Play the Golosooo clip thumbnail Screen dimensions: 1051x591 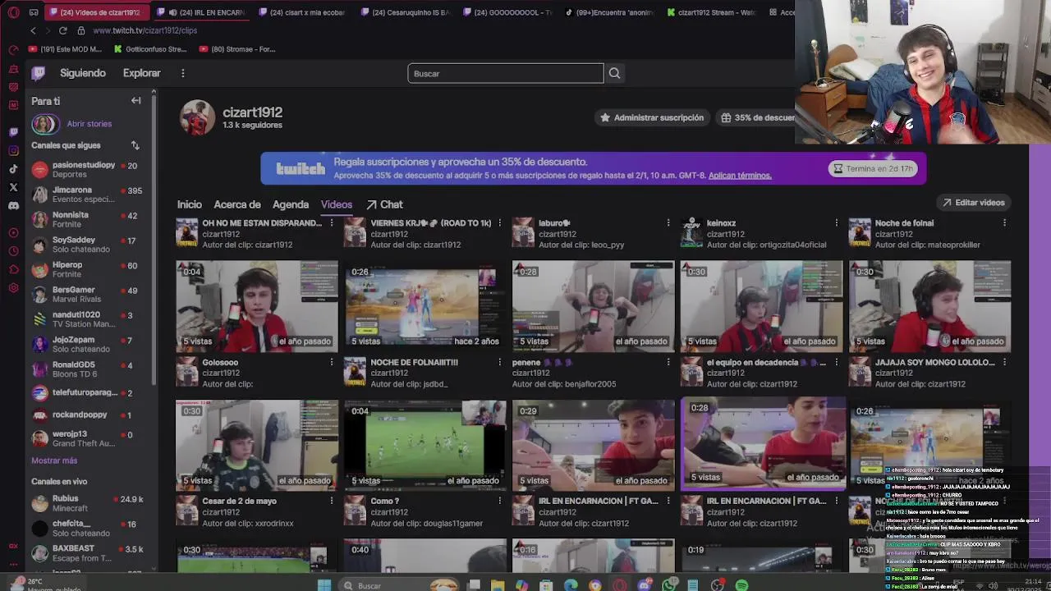coord(257,306)
